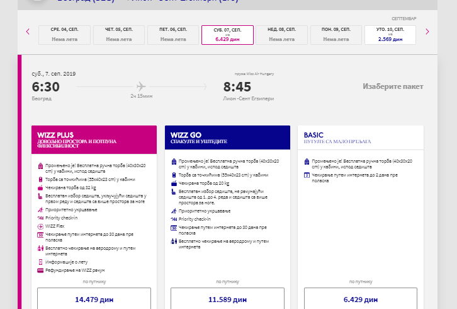This screenshot has width=457, height=309.
Task: Click the WIZZ PLUS package header
Action: [x=94, y=139]
